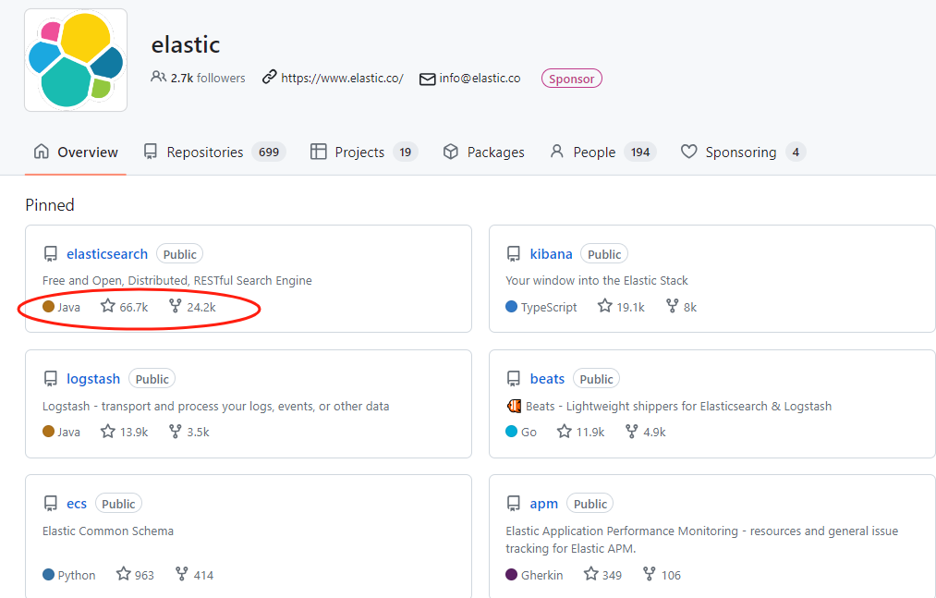The image size is (936, 598).
Task: Visit the https://www.elastic.co/ link
Action: 343,78
